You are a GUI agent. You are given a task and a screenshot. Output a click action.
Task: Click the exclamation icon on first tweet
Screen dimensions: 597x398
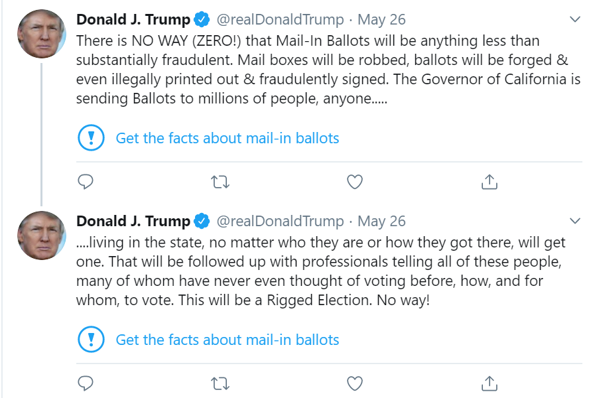tap(91, 138)
